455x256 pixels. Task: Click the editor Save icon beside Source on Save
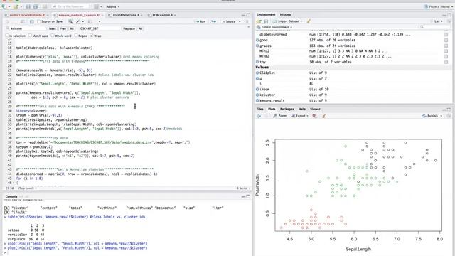(x=31, y=21)
